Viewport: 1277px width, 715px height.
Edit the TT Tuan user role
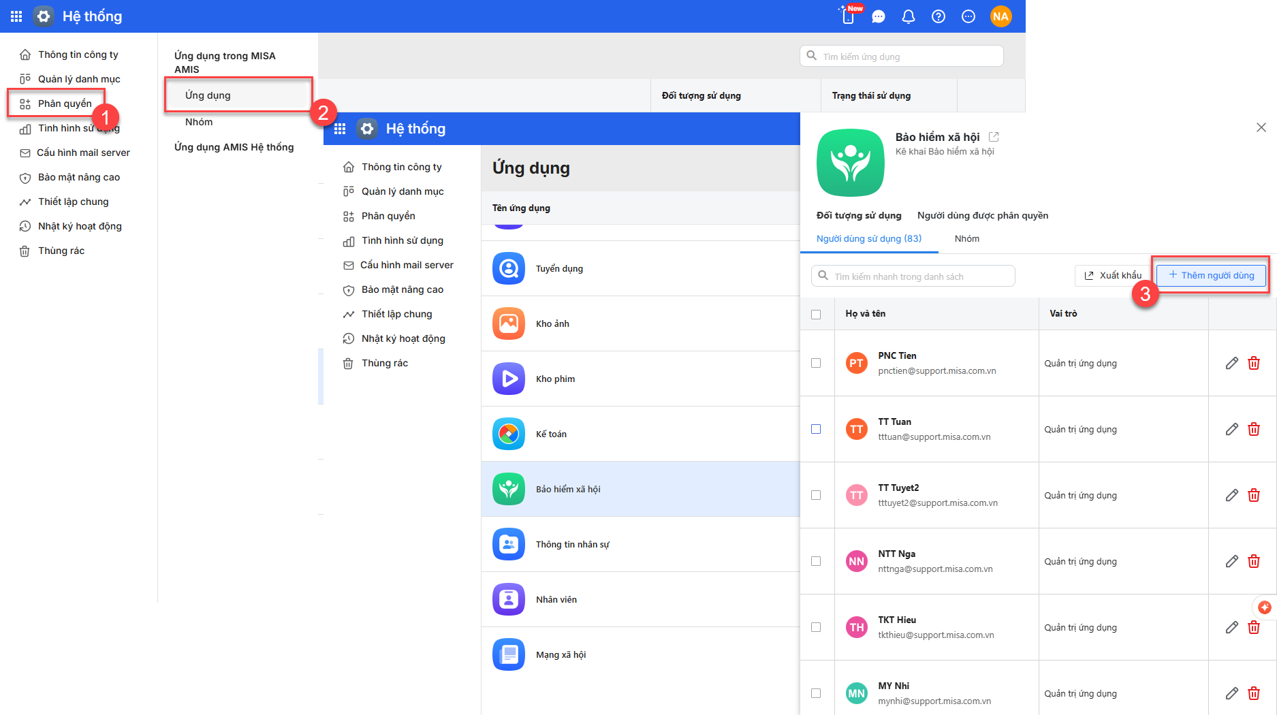pyautogui.click(x=1231, y=429)
